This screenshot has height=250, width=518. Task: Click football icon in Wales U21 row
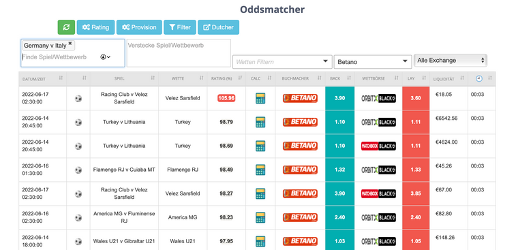tap(78, 241)
